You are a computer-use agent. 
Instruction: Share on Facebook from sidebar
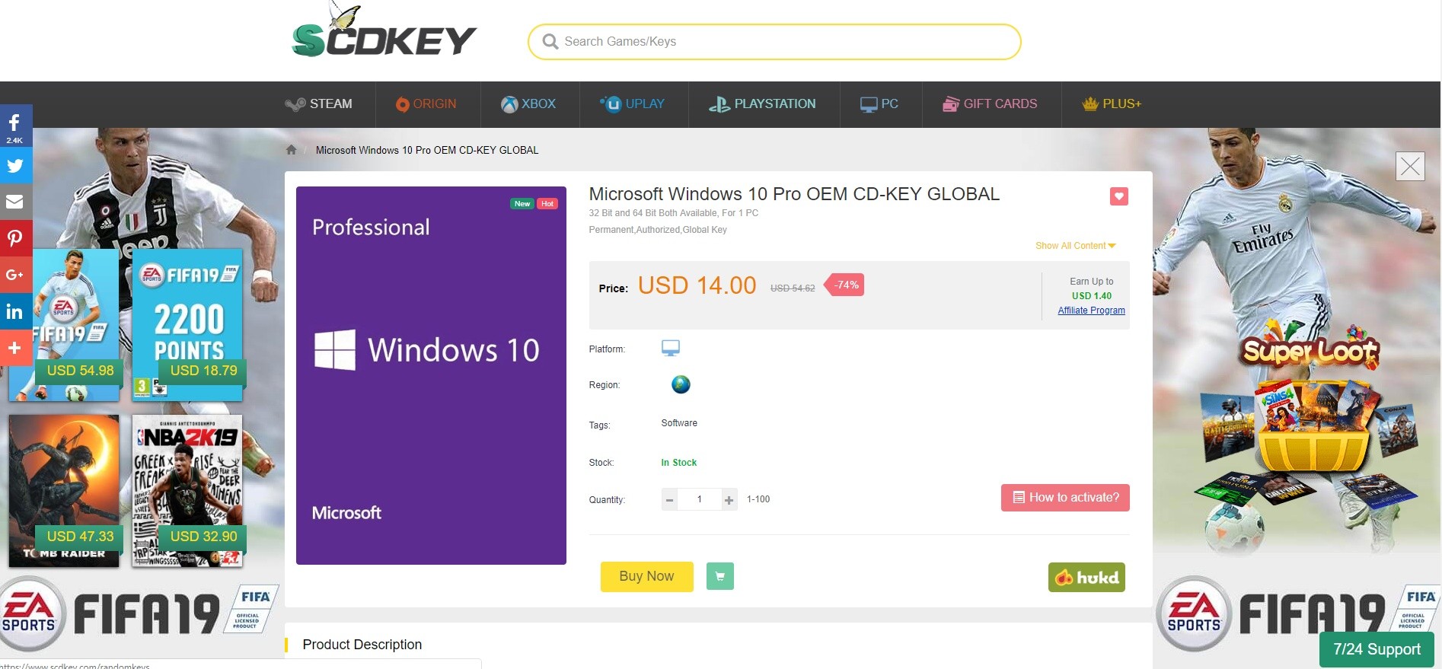tap(15, 126)
